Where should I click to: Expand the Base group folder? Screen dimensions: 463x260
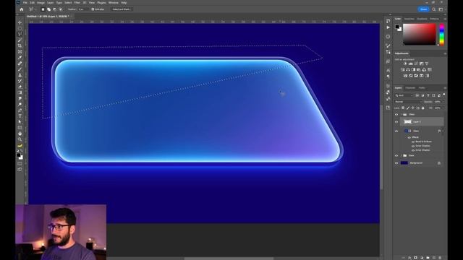pyautogui.click(x=401, y=156)
